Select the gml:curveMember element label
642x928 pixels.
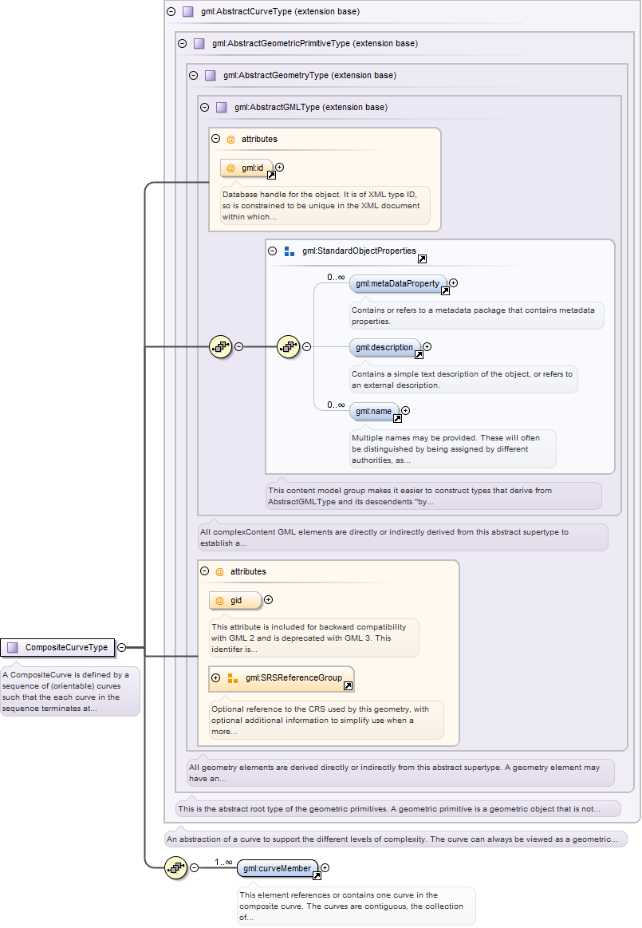coord(277,868)
